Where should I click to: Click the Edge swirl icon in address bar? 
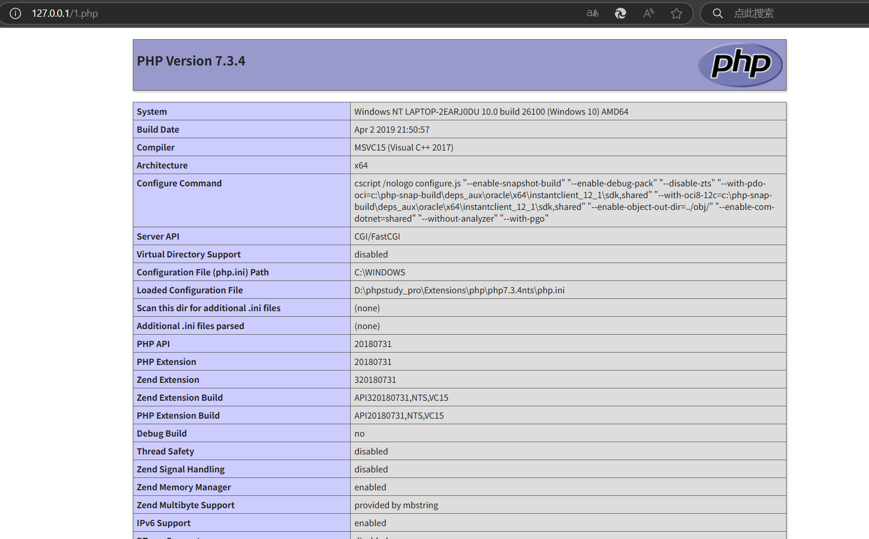620,13
